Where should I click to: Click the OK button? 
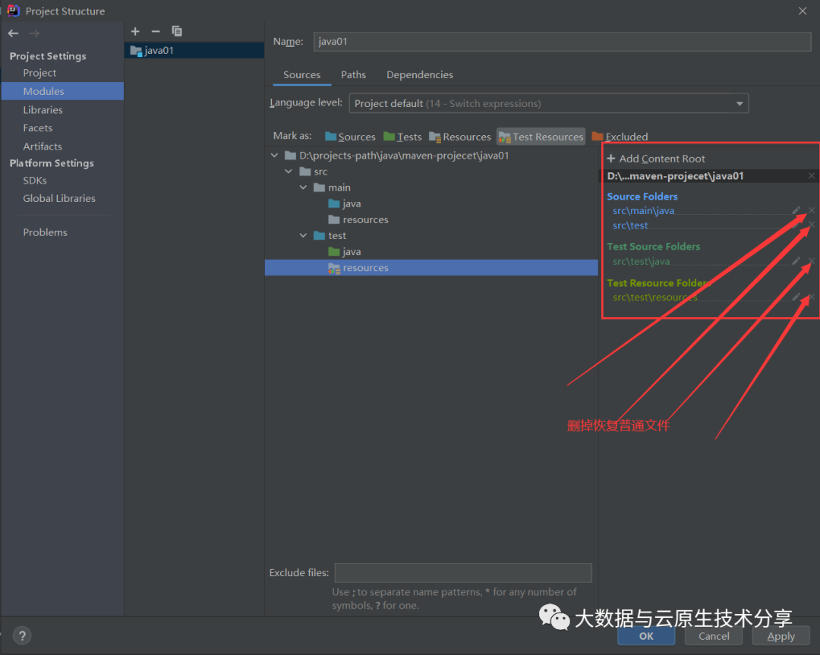(x=646, y=636)
